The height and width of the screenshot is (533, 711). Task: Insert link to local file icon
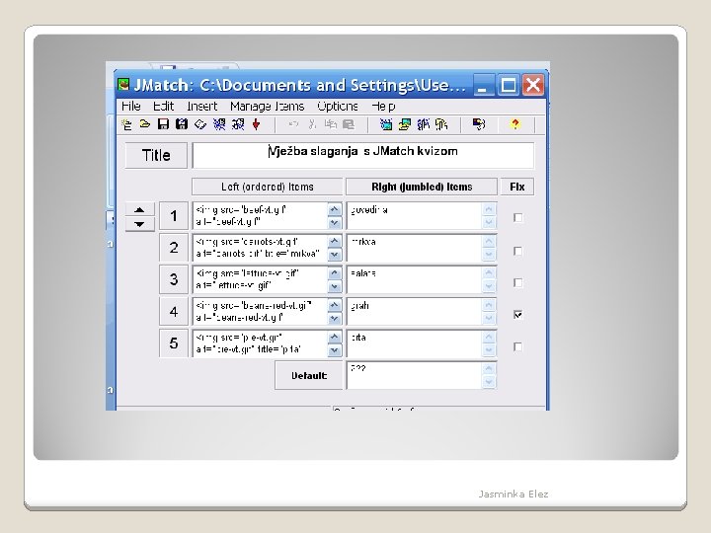441,124
